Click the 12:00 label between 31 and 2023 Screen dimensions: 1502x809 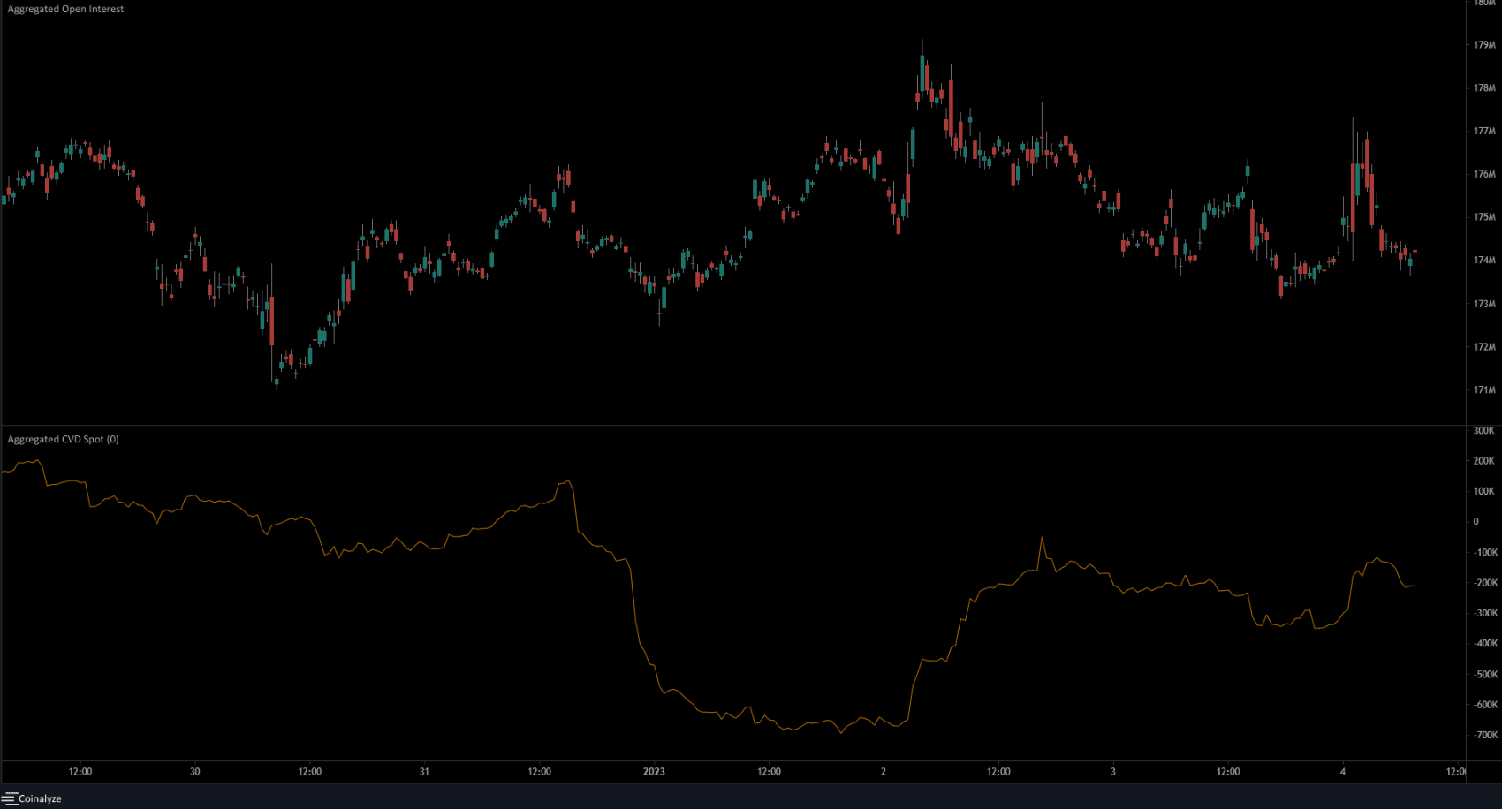coord(540,772)
